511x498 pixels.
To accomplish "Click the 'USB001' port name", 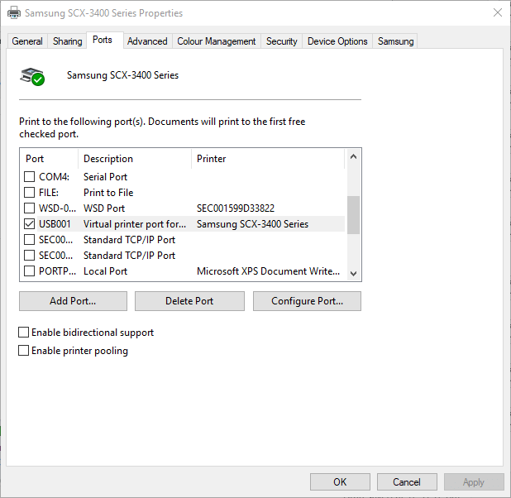I will (x=55, y=224).
